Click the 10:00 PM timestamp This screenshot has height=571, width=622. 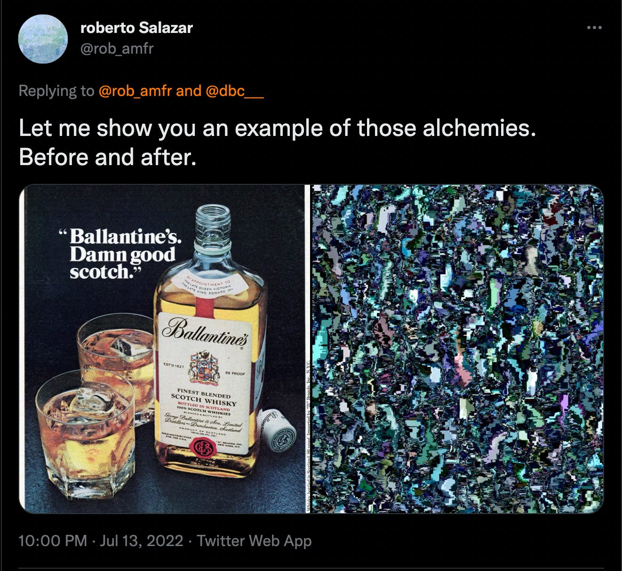pyautogui.click(x=53, y=540)
